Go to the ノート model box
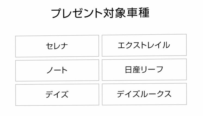Image resolution: width=203 pixels, height=116 pixels. point(57,70)
